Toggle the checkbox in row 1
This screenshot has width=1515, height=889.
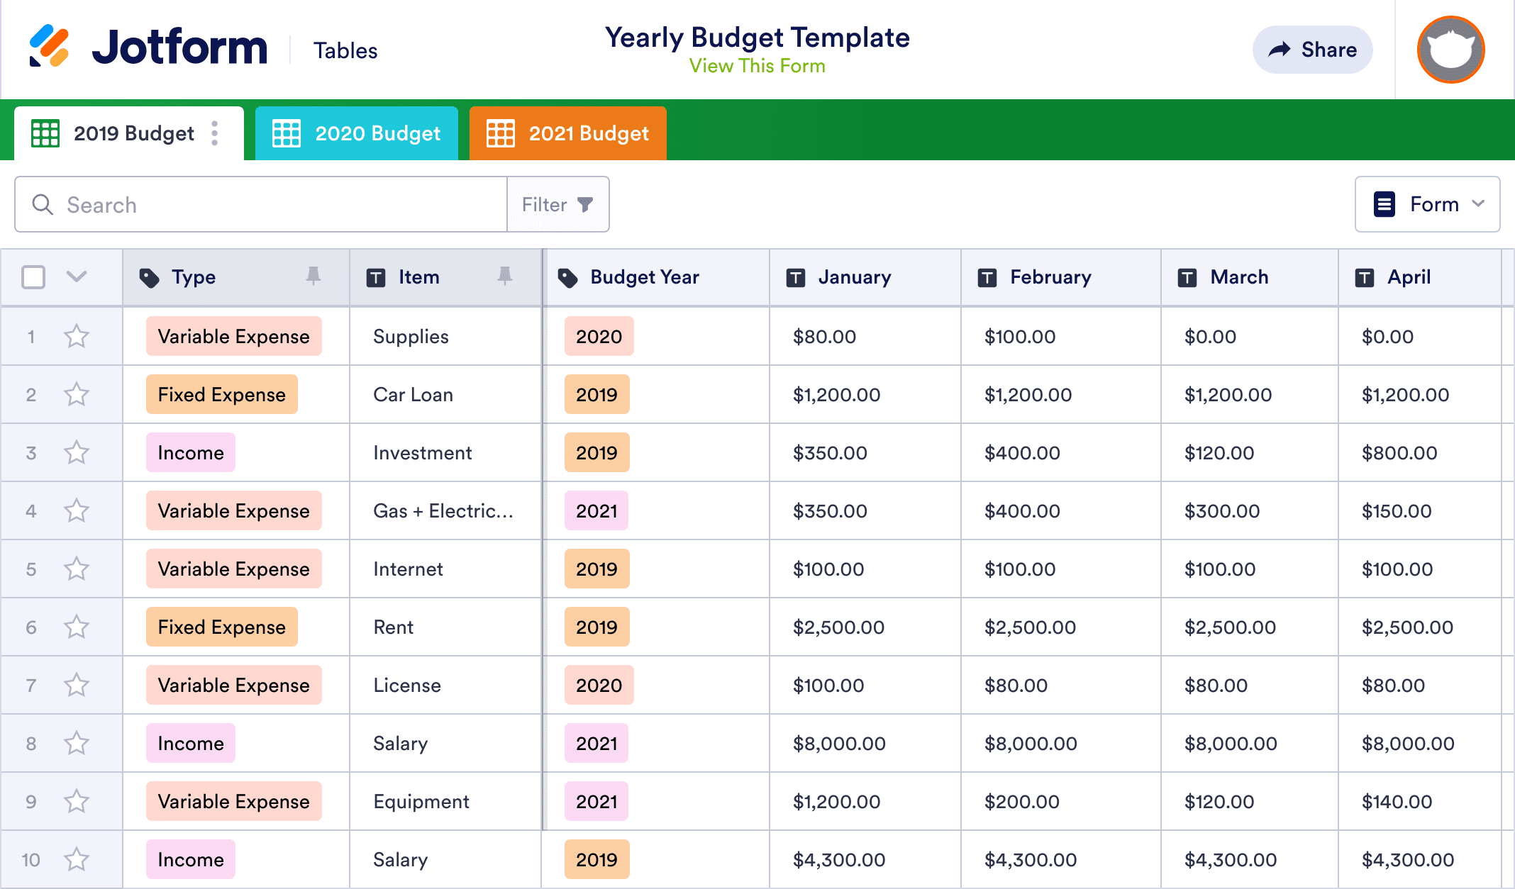point(33,337)
